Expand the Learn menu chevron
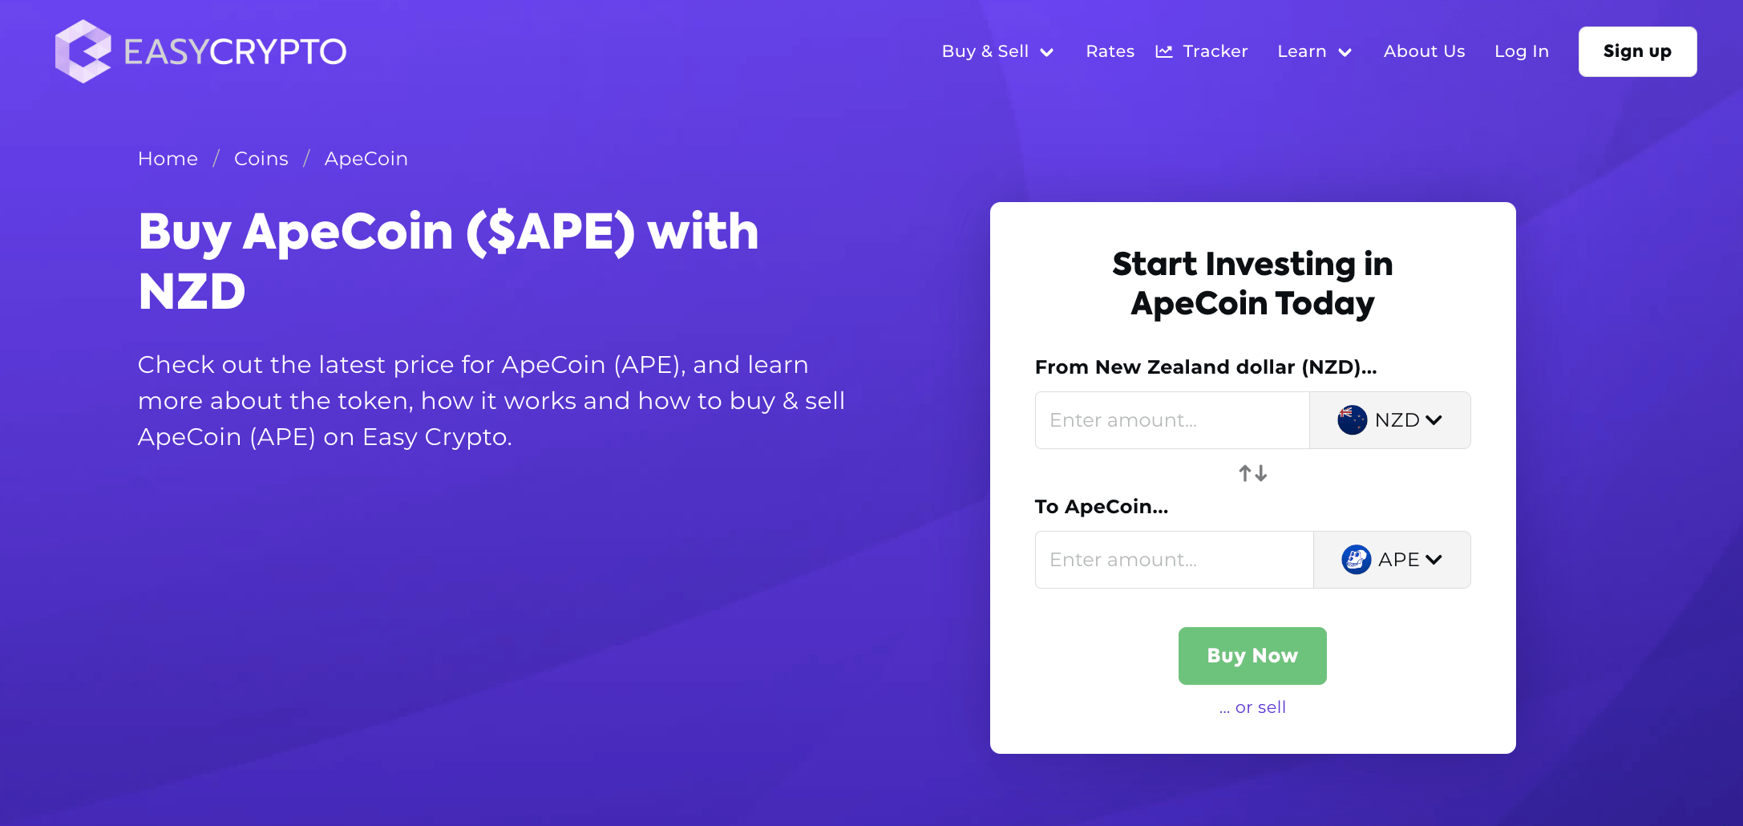Image resolution: width=1743 pixels, height=826 pixels. 1345,52
